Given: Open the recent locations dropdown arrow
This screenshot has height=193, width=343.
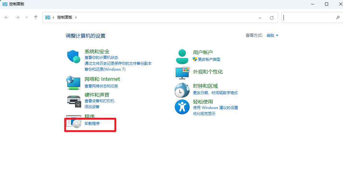Looking at the screenshot, I should tap(27, 17).
